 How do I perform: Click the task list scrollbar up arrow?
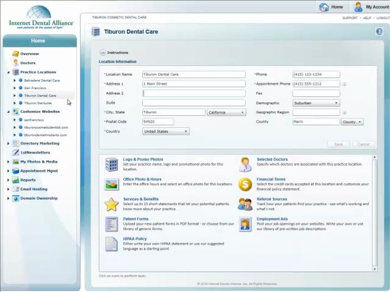[375, 157]
